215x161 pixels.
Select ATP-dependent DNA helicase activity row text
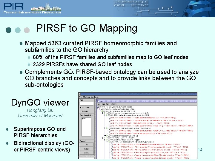(x=132, y=142)
